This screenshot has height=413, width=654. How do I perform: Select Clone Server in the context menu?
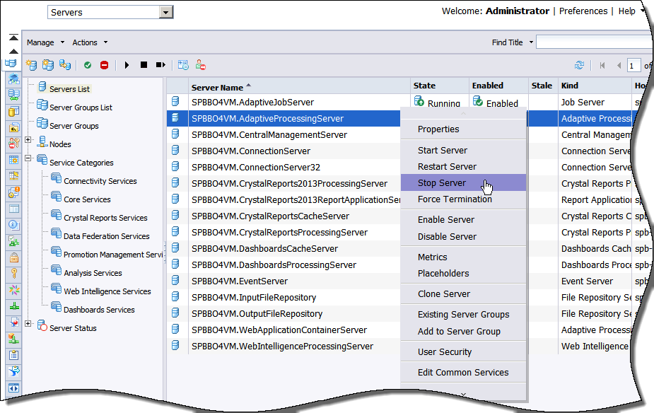click(x=444, y=293)
